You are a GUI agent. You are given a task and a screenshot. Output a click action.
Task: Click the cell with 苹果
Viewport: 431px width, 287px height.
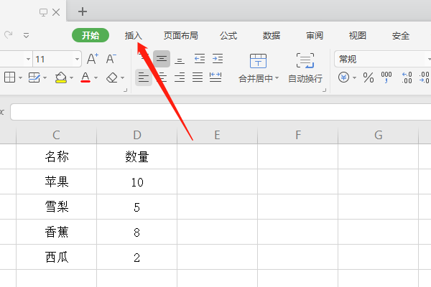56,182
